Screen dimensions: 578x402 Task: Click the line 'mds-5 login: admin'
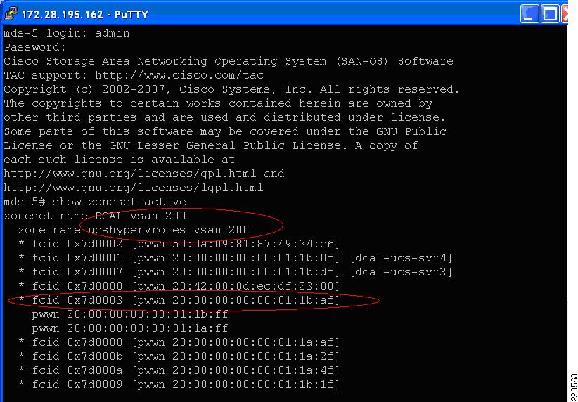coord(67,33)
